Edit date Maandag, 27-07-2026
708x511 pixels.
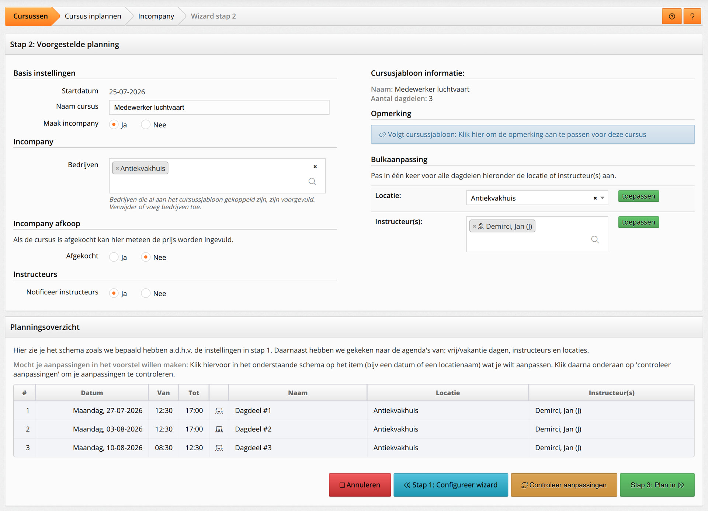tap(108, 410)
